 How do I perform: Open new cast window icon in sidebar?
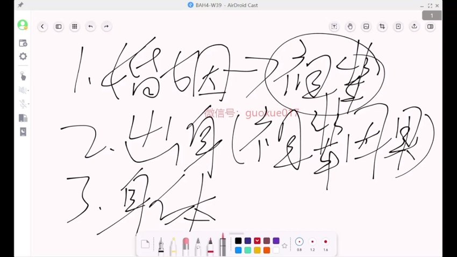click(23, 43)
